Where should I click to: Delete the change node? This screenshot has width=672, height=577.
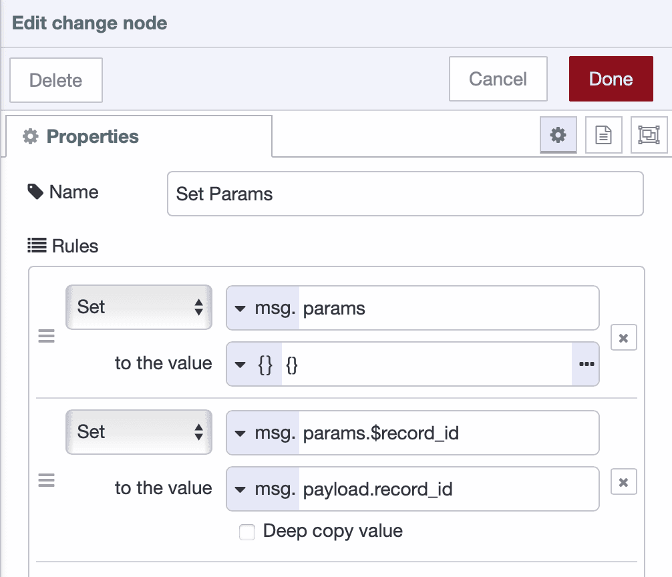pyautogui.click(x=55, y=79)
